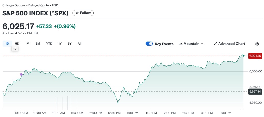Choose the 6M time range
The height and width of the screenshot is (117, 264).
click(38, 44)
